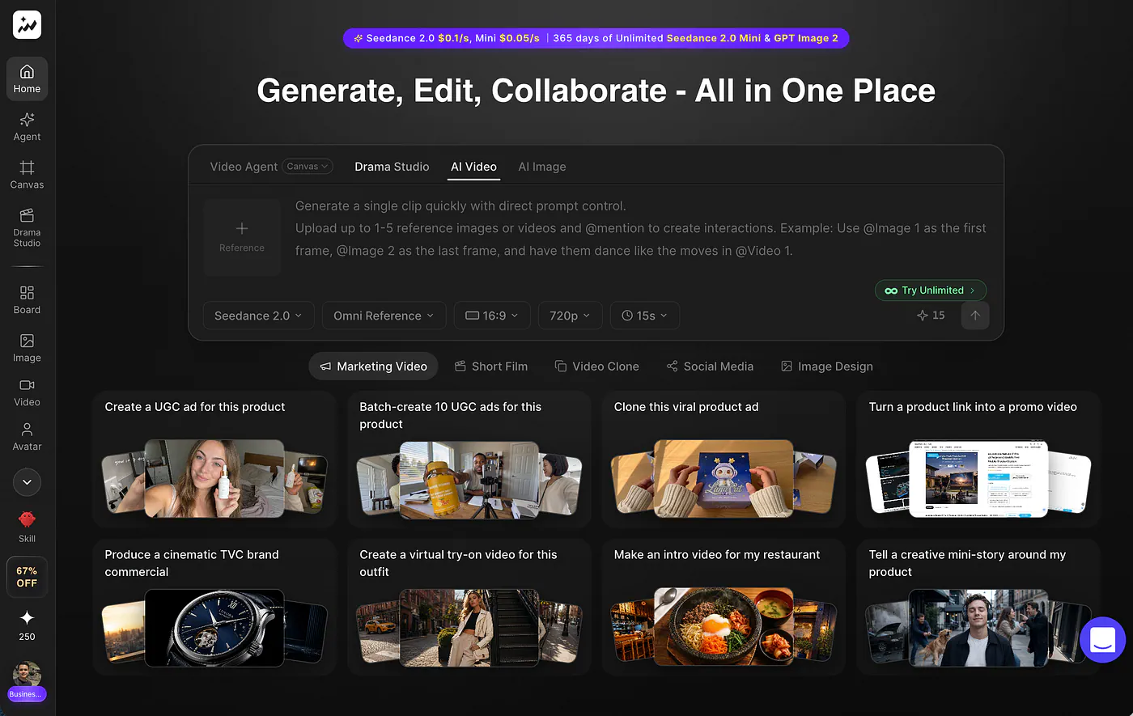Open 'Tell a creative mini-story' card
The width and height of the screenshot is (1133, 716).
click(978, 608)
